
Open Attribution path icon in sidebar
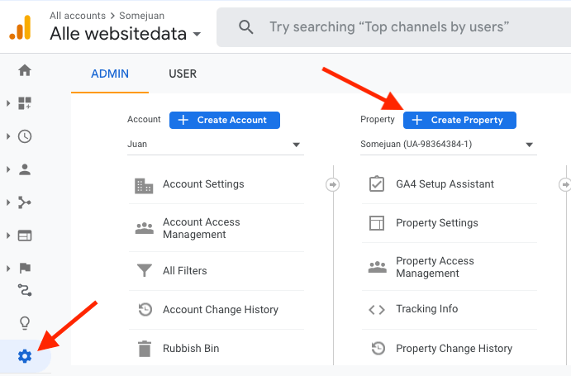pyautogui.click(x=25, y=290)
